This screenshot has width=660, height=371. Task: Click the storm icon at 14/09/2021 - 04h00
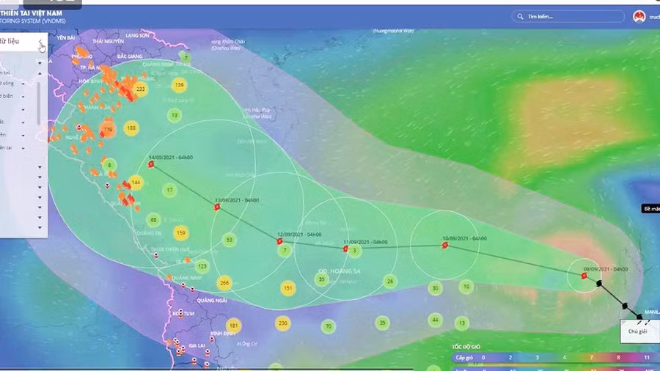pyautogui.click(x=150, y=165)
